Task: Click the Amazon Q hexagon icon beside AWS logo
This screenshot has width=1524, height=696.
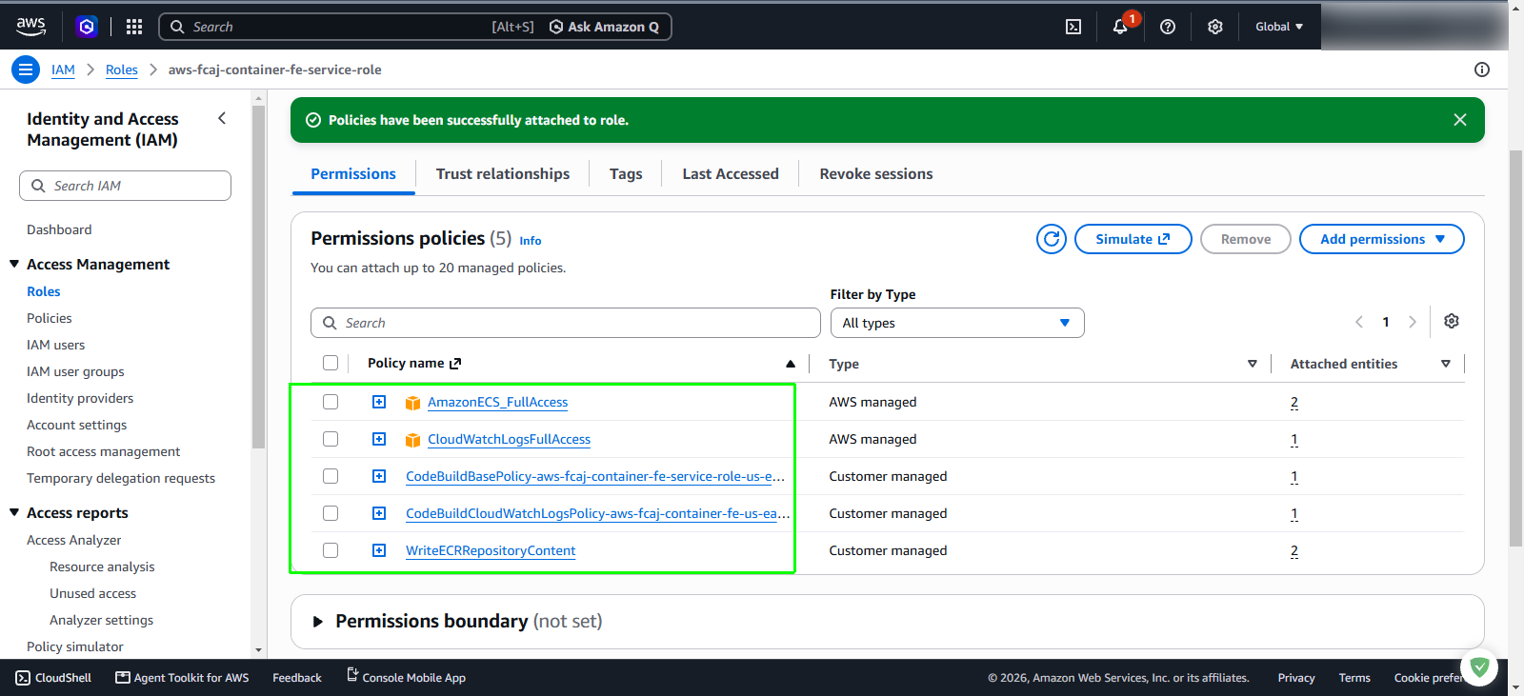Action: click(87, 27)
